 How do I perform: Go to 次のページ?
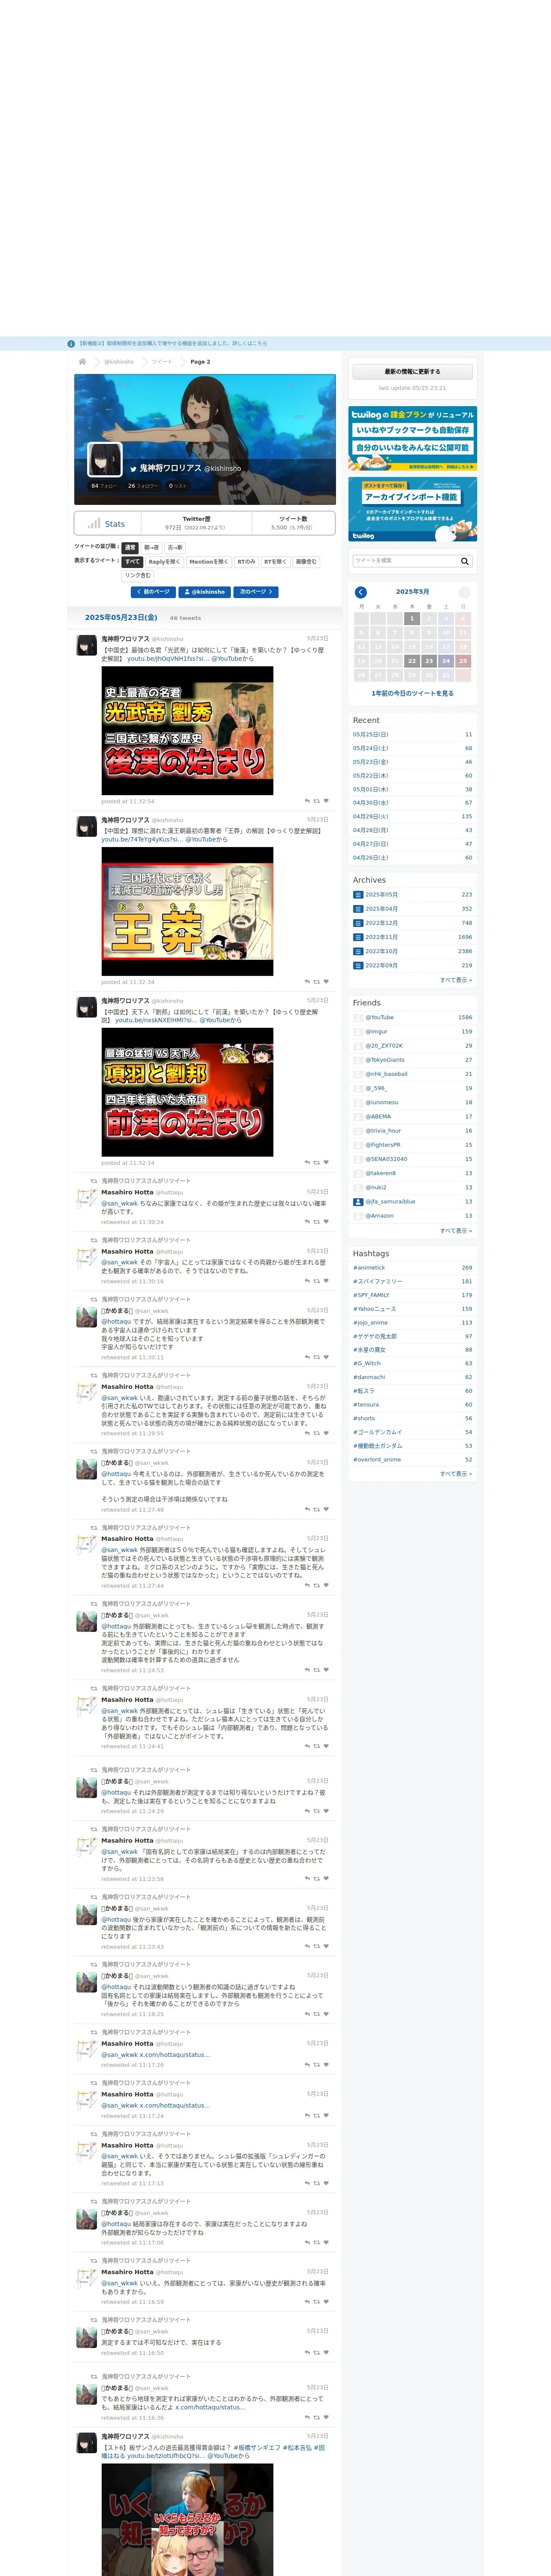pyautogui.click(x=256, y=592)
